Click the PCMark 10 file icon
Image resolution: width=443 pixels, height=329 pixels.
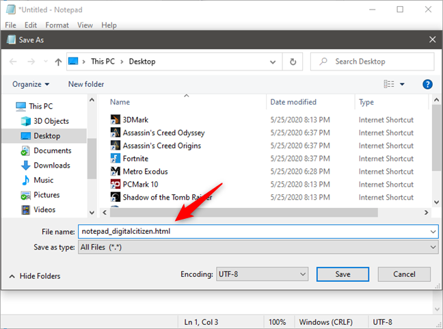(x=116, y=185)
